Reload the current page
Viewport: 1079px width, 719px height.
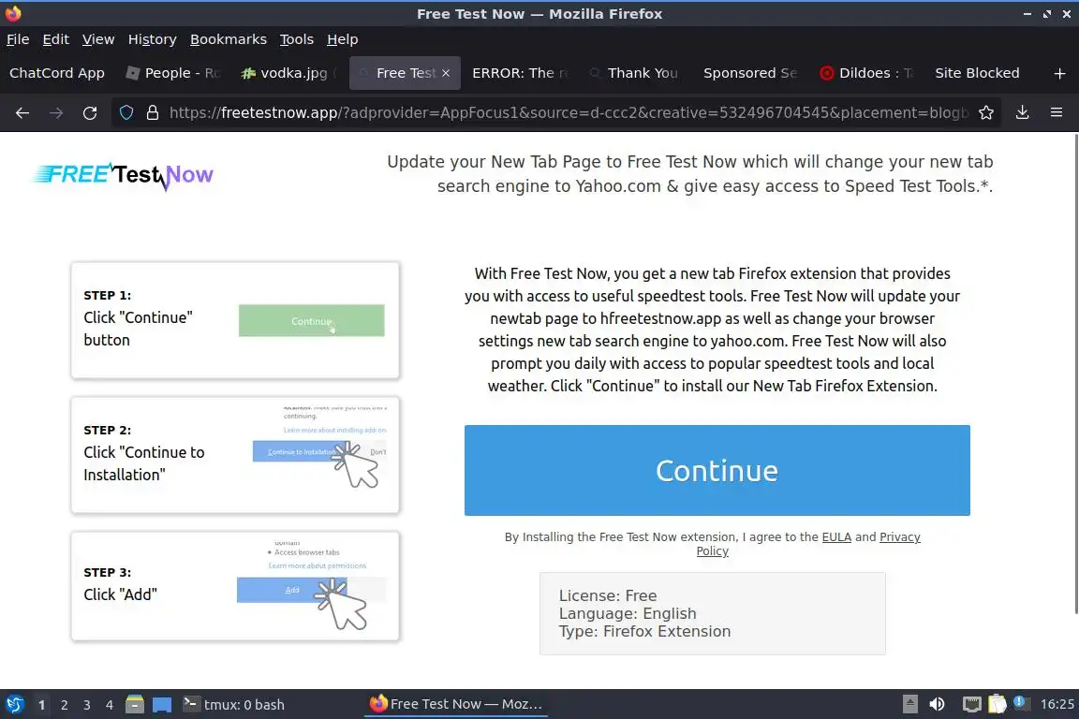click(90, 113)
